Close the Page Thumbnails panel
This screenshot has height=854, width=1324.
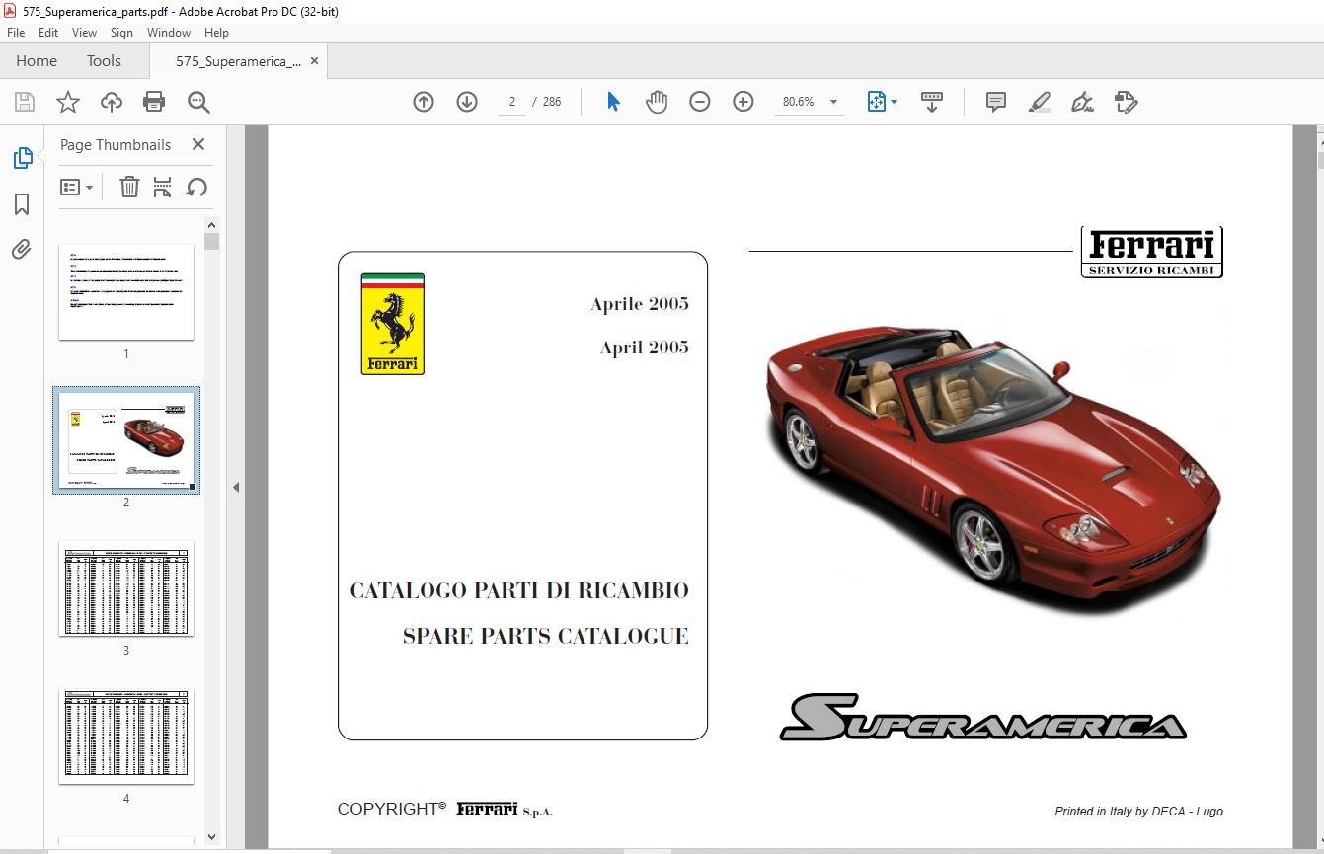[198, 144]
